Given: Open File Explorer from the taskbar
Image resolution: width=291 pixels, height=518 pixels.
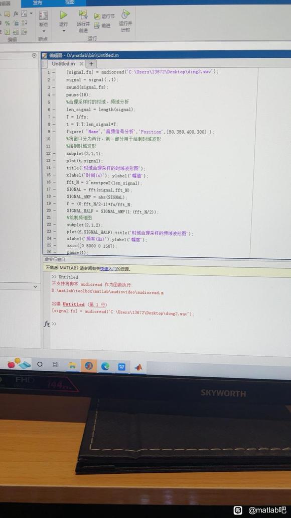Looking at the screenshot, I should coord(72,365).
